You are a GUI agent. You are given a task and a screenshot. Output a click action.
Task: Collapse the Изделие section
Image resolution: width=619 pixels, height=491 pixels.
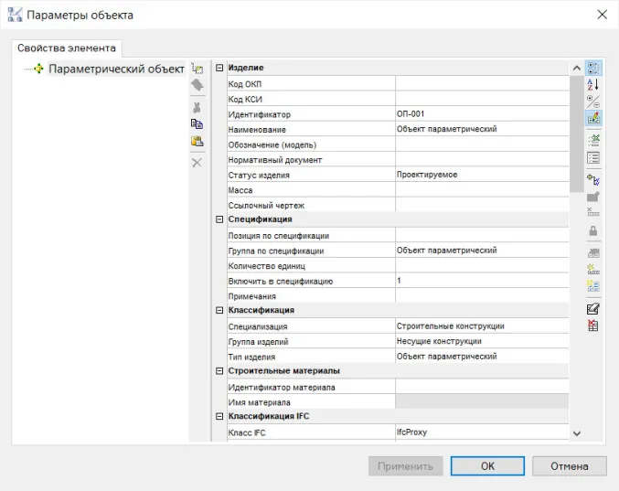tap(219, 69)
